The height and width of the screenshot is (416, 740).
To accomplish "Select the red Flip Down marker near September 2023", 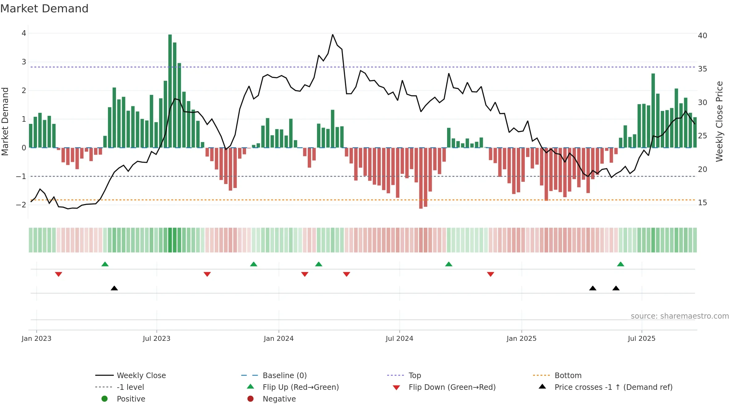I will 207,274.
